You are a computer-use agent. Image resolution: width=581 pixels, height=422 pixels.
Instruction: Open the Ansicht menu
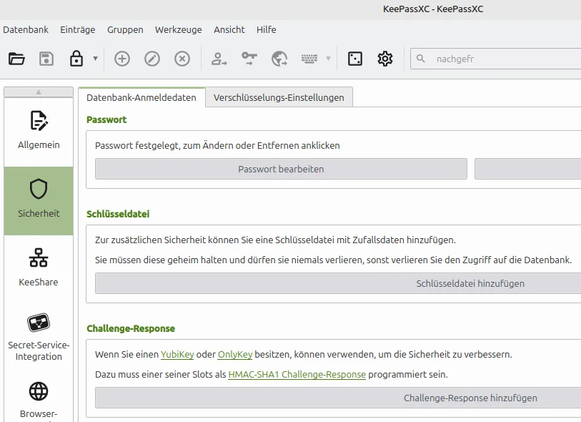pos(229,29)
